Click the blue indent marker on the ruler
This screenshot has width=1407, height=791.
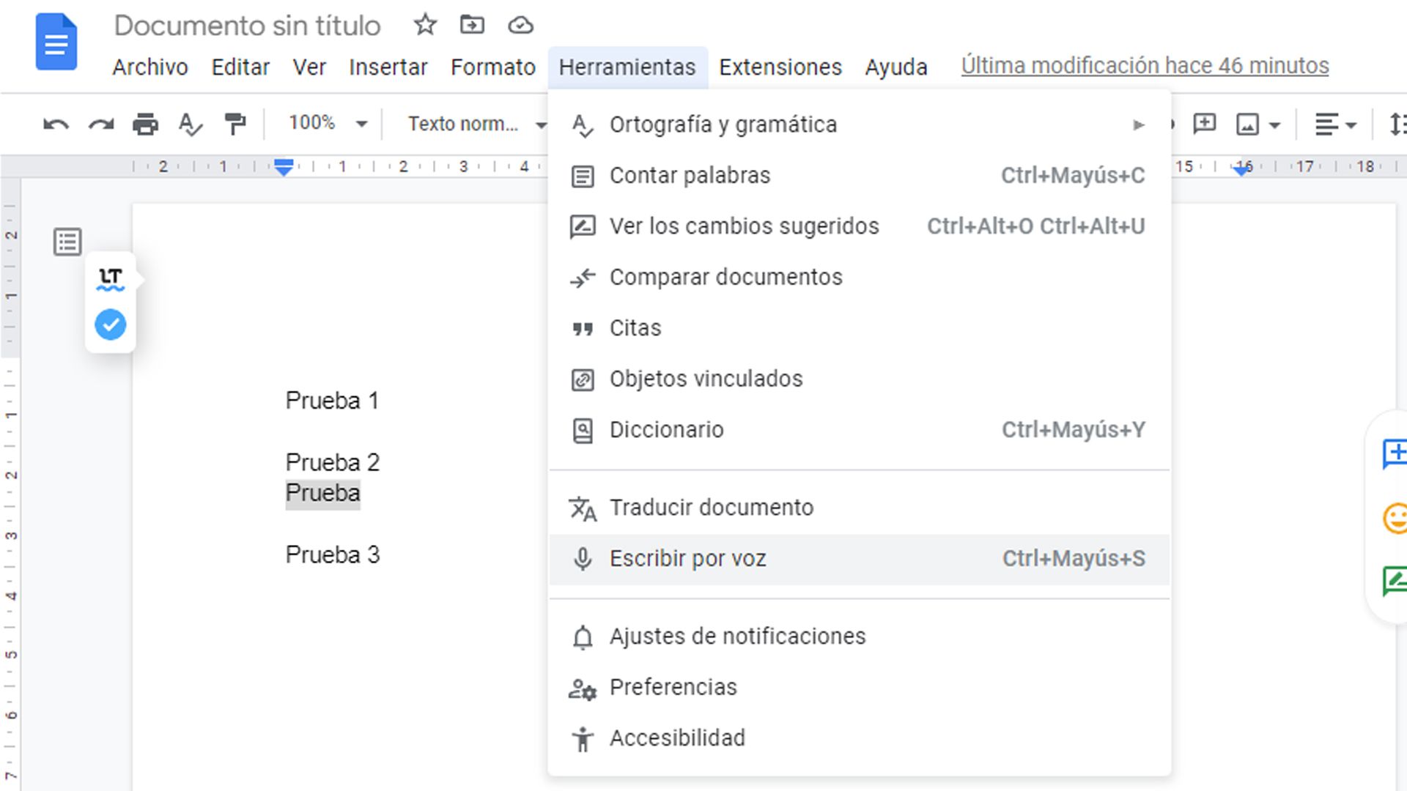pyautogui.click(x=283, y=167)
